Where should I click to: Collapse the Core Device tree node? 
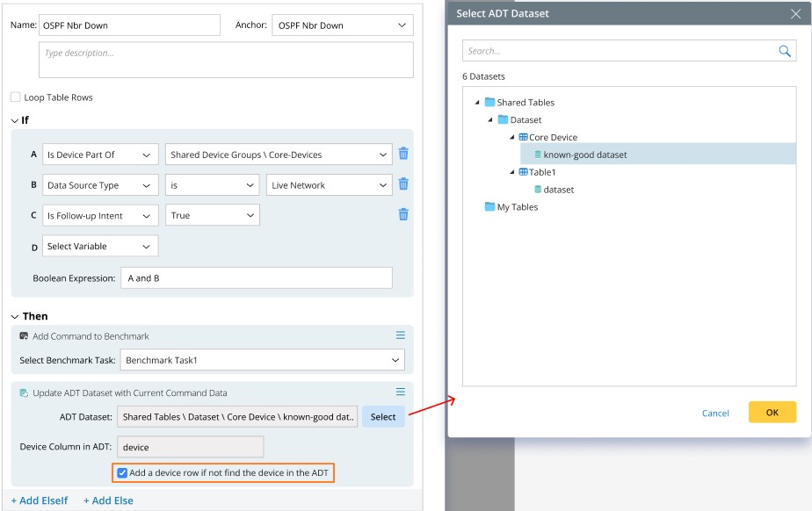[511, 138]
